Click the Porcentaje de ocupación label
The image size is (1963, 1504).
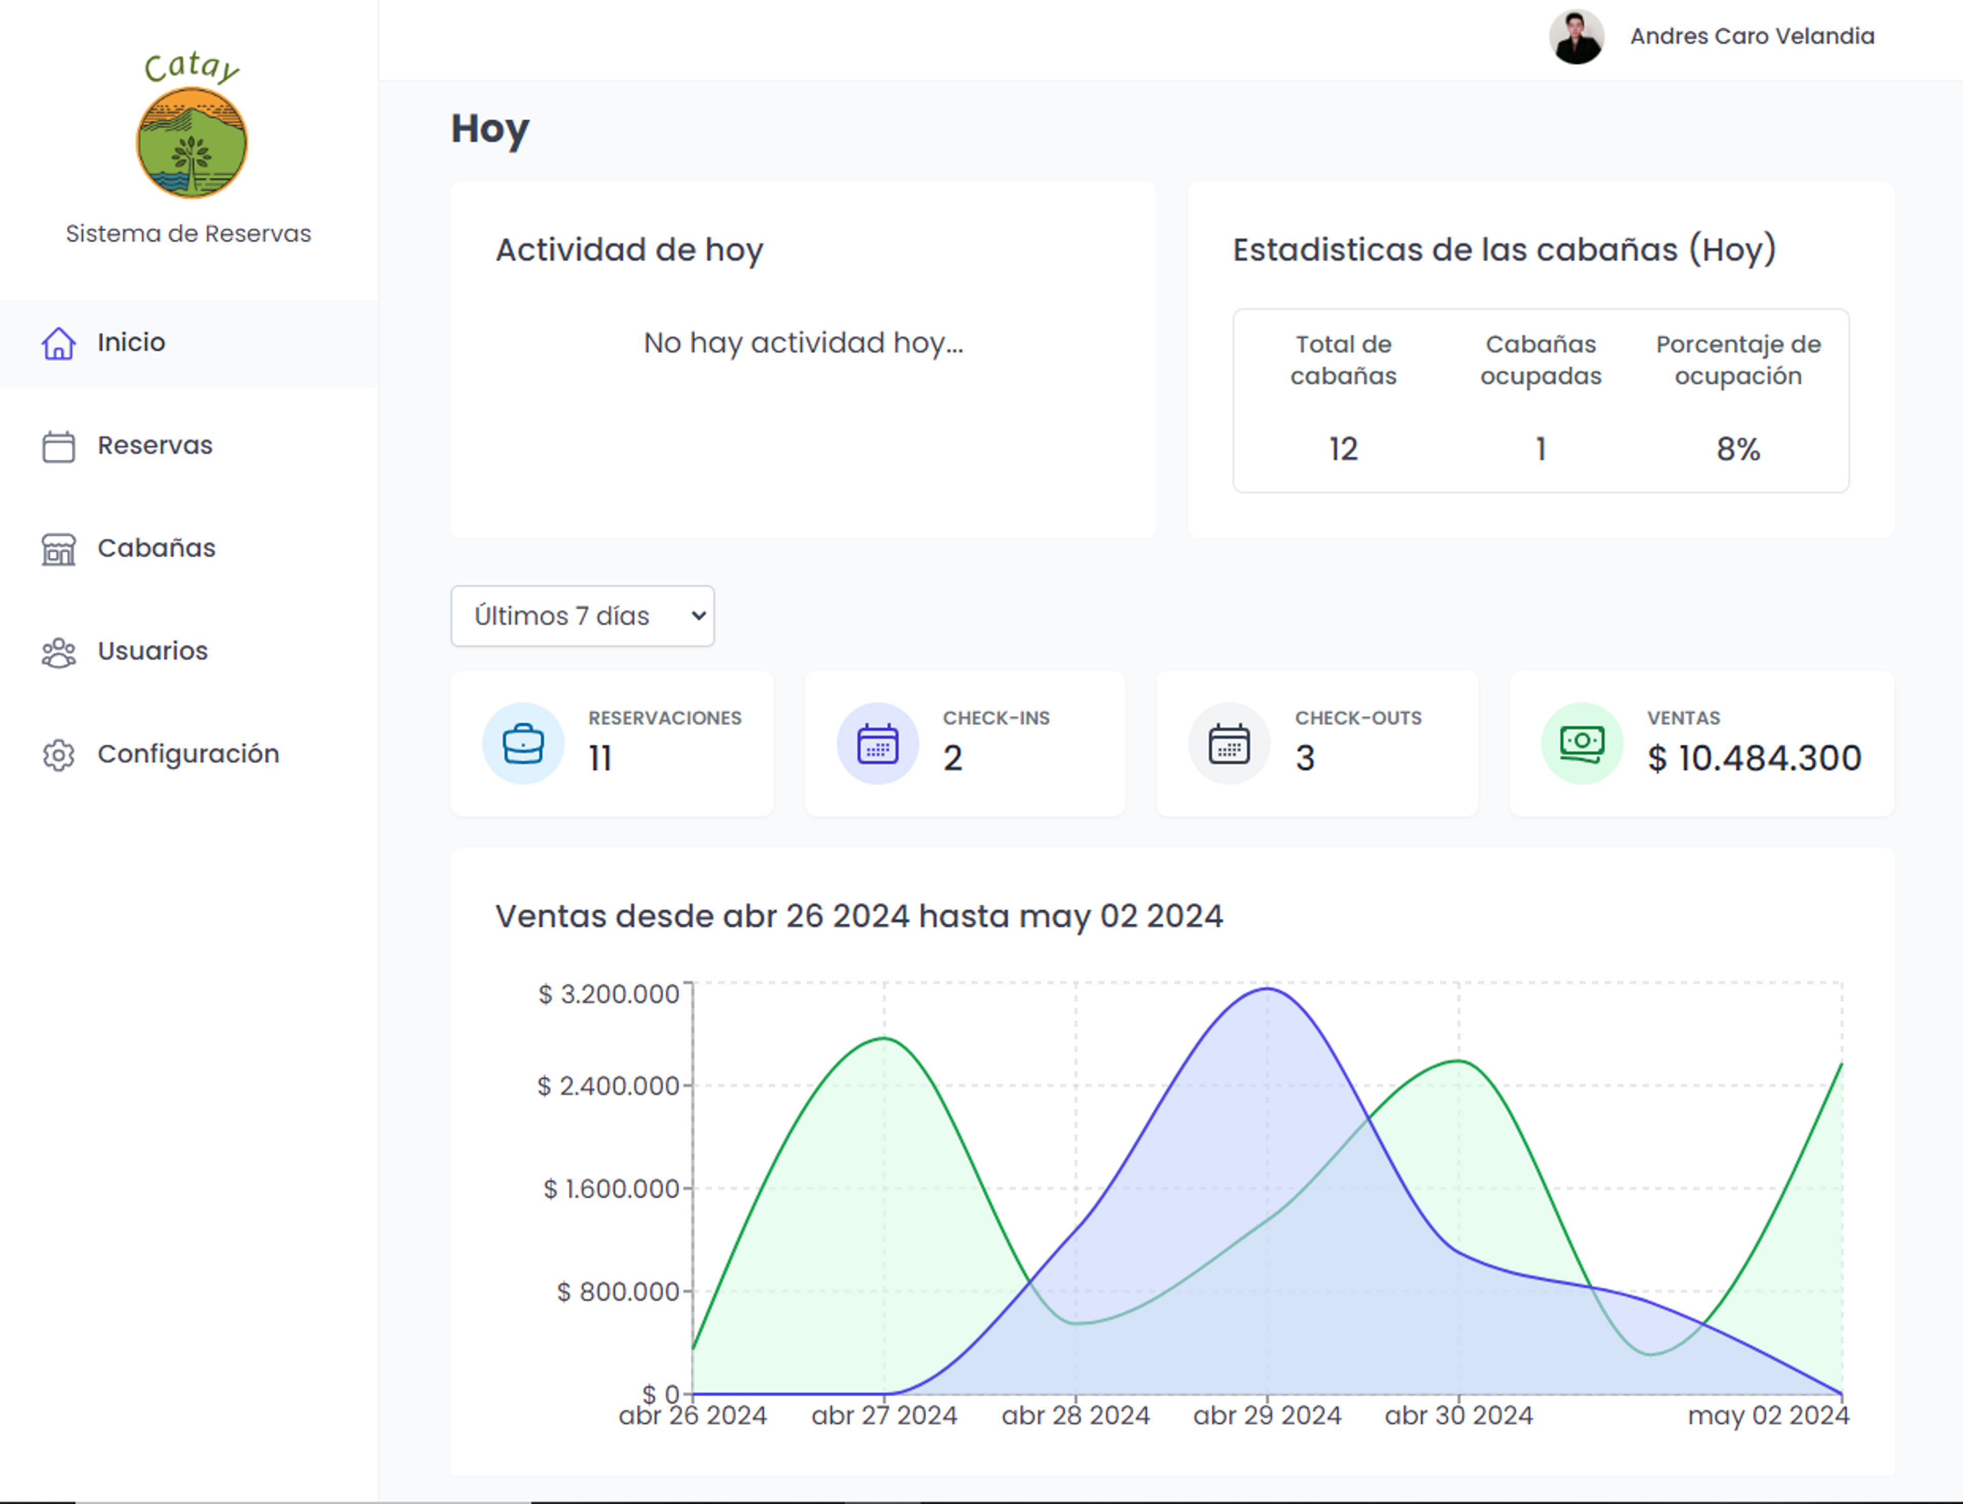tap(1738, 360)
